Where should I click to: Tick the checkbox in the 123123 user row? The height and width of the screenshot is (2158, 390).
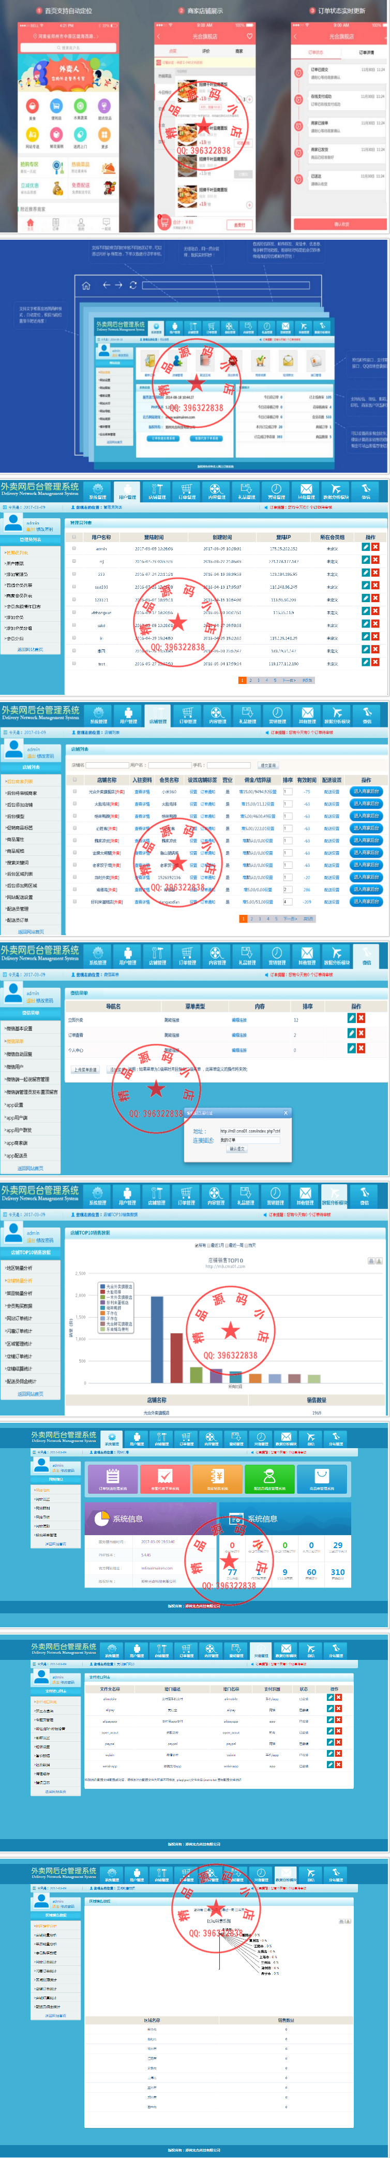point(73,600)
